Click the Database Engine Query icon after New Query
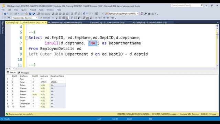Viewport: 220px width, 124px height. [x=53, y=14]
